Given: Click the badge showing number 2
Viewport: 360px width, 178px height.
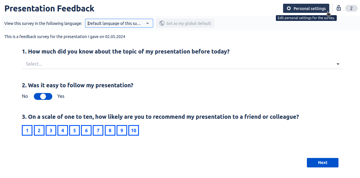Looking at the screenshot, I should (351, 8).
